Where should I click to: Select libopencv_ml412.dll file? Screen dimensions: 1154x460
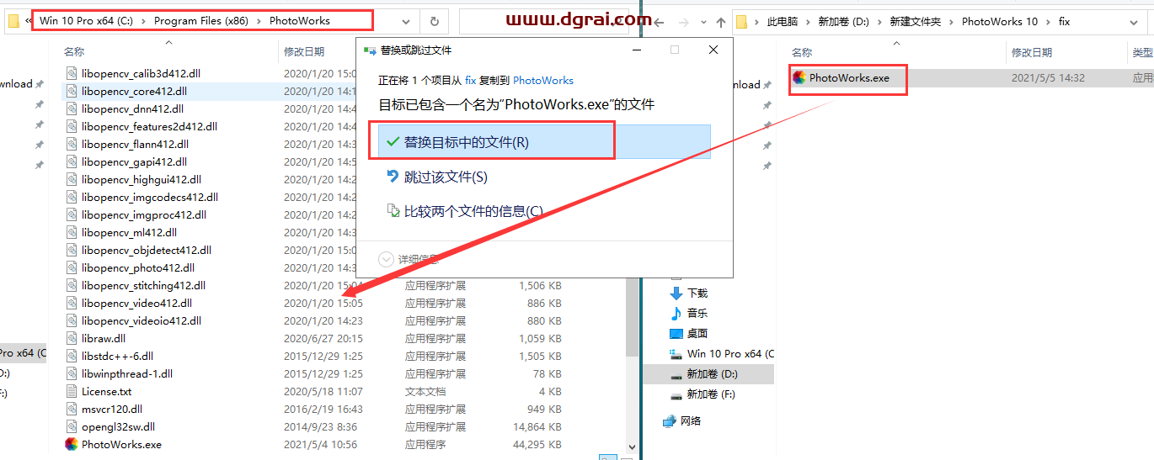[129, 232]
